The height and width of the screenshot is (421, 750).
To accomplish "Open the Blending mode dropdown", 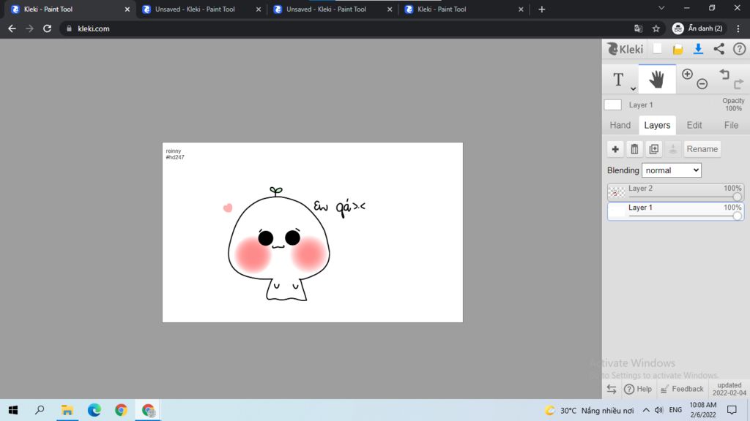I will (x=672, y=170).
